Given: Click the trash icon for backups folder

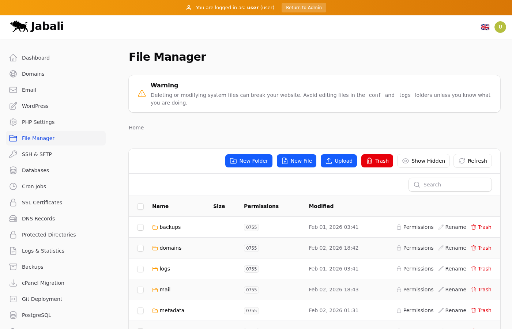Looking at the screenshot, I should pyautogui.click(x=474, y=227).
